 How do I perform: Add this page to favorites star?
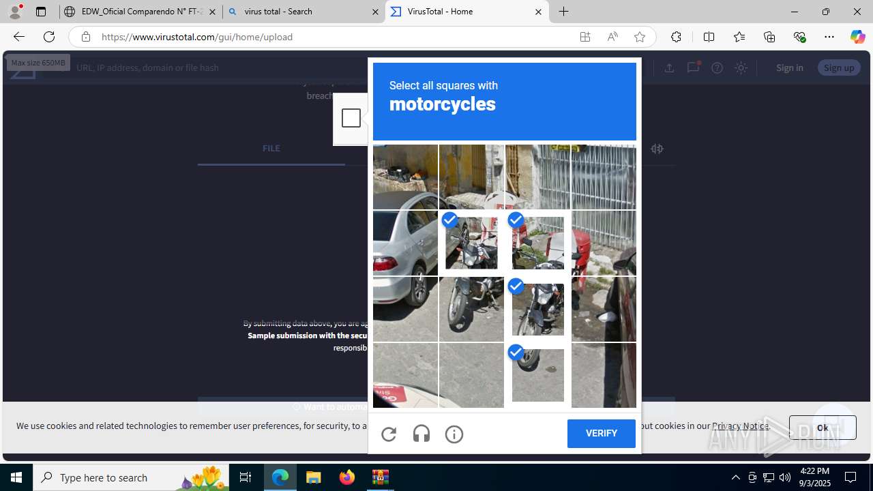click(640, 37)
